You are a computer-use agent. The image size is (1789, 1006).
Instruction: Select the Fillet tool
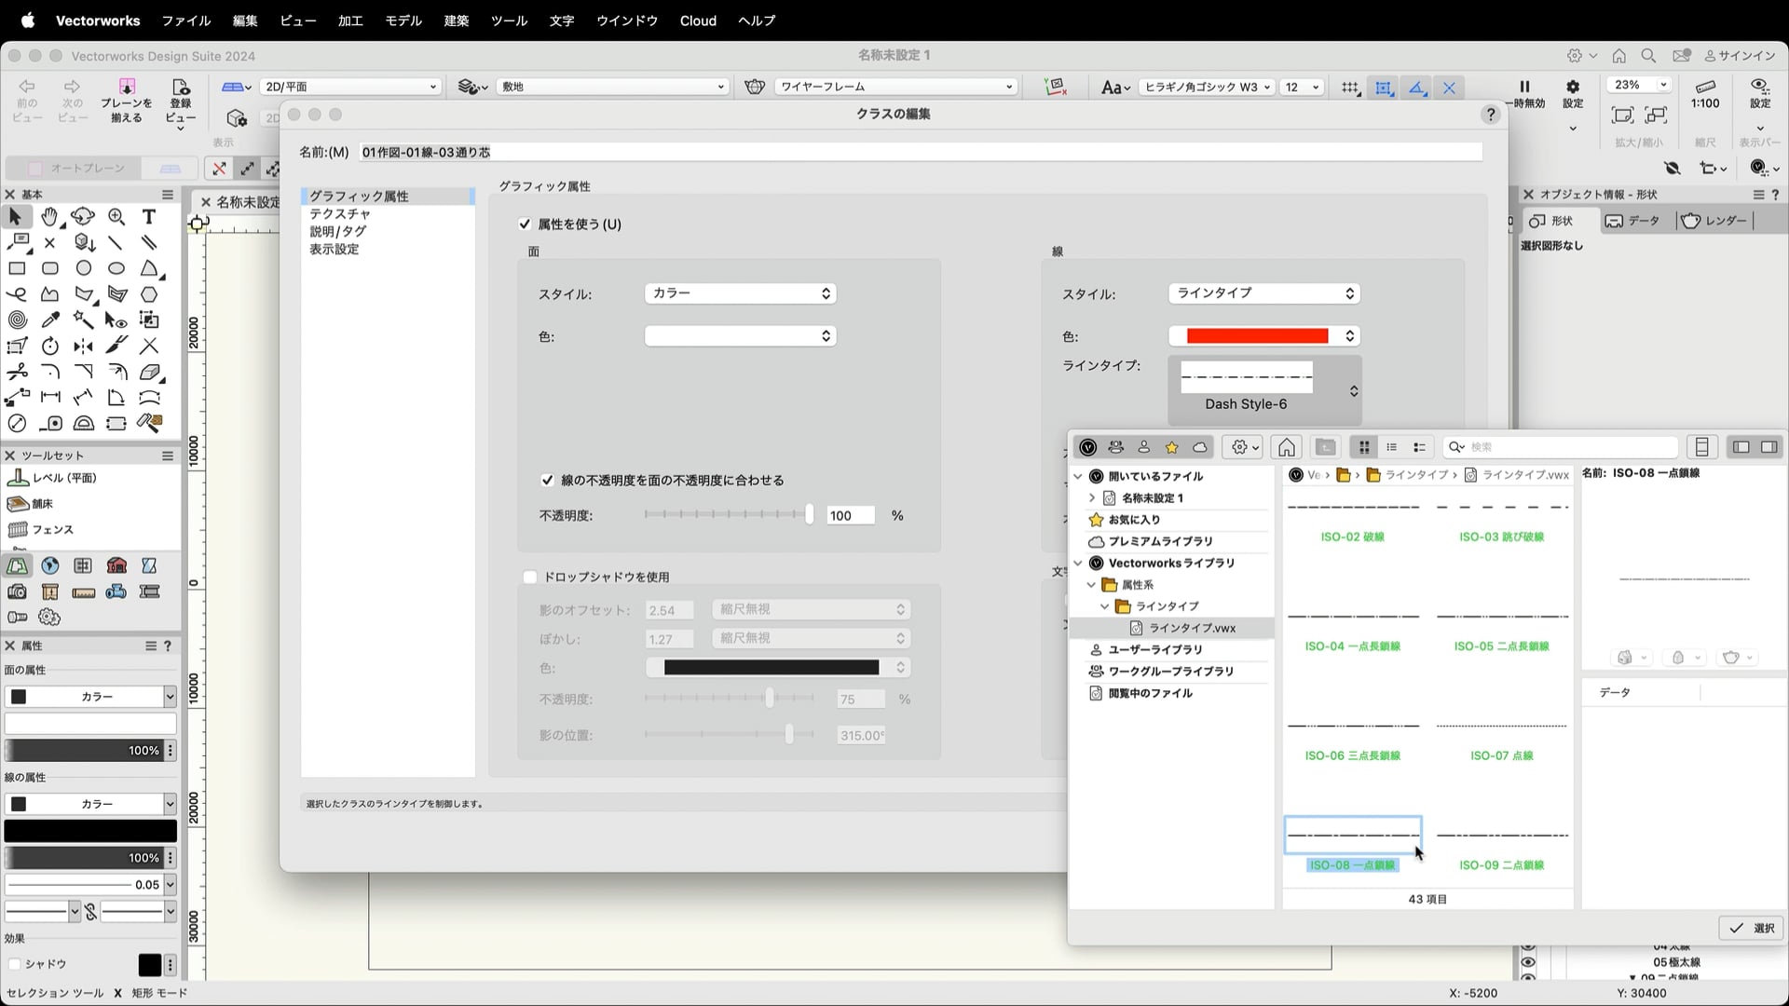[50, 373]
